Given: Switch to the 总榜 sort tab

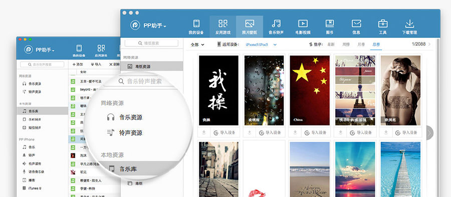Looking at the screenshot, I should click(x=376, y=44).
